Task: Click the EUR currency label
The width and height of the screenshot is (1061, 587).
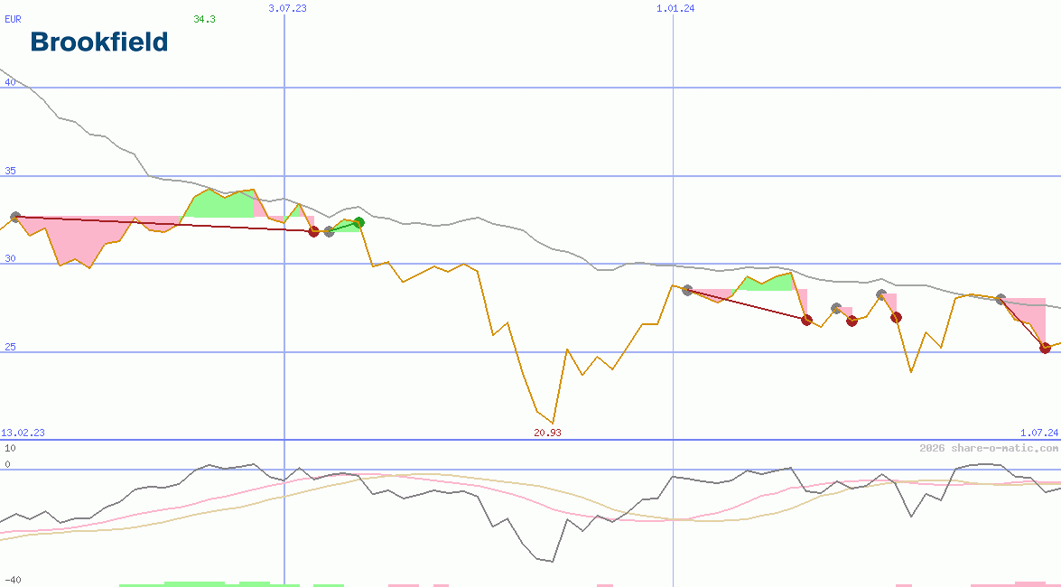Action: (13, 19)
